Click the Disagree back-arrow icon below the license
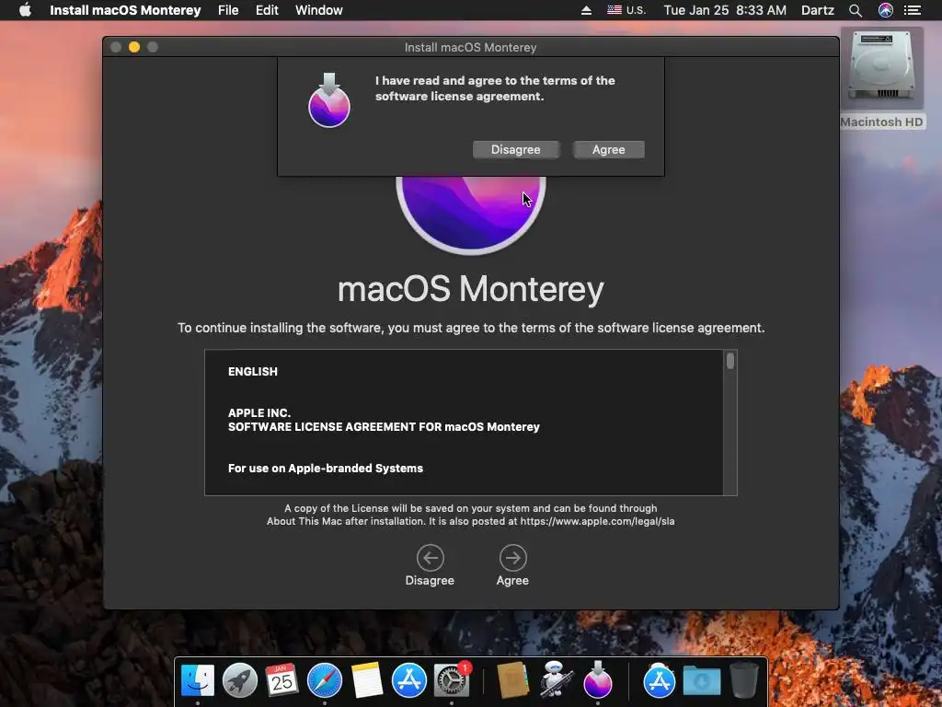The width and height of the screenshot is (942, 707). [431, 558]
